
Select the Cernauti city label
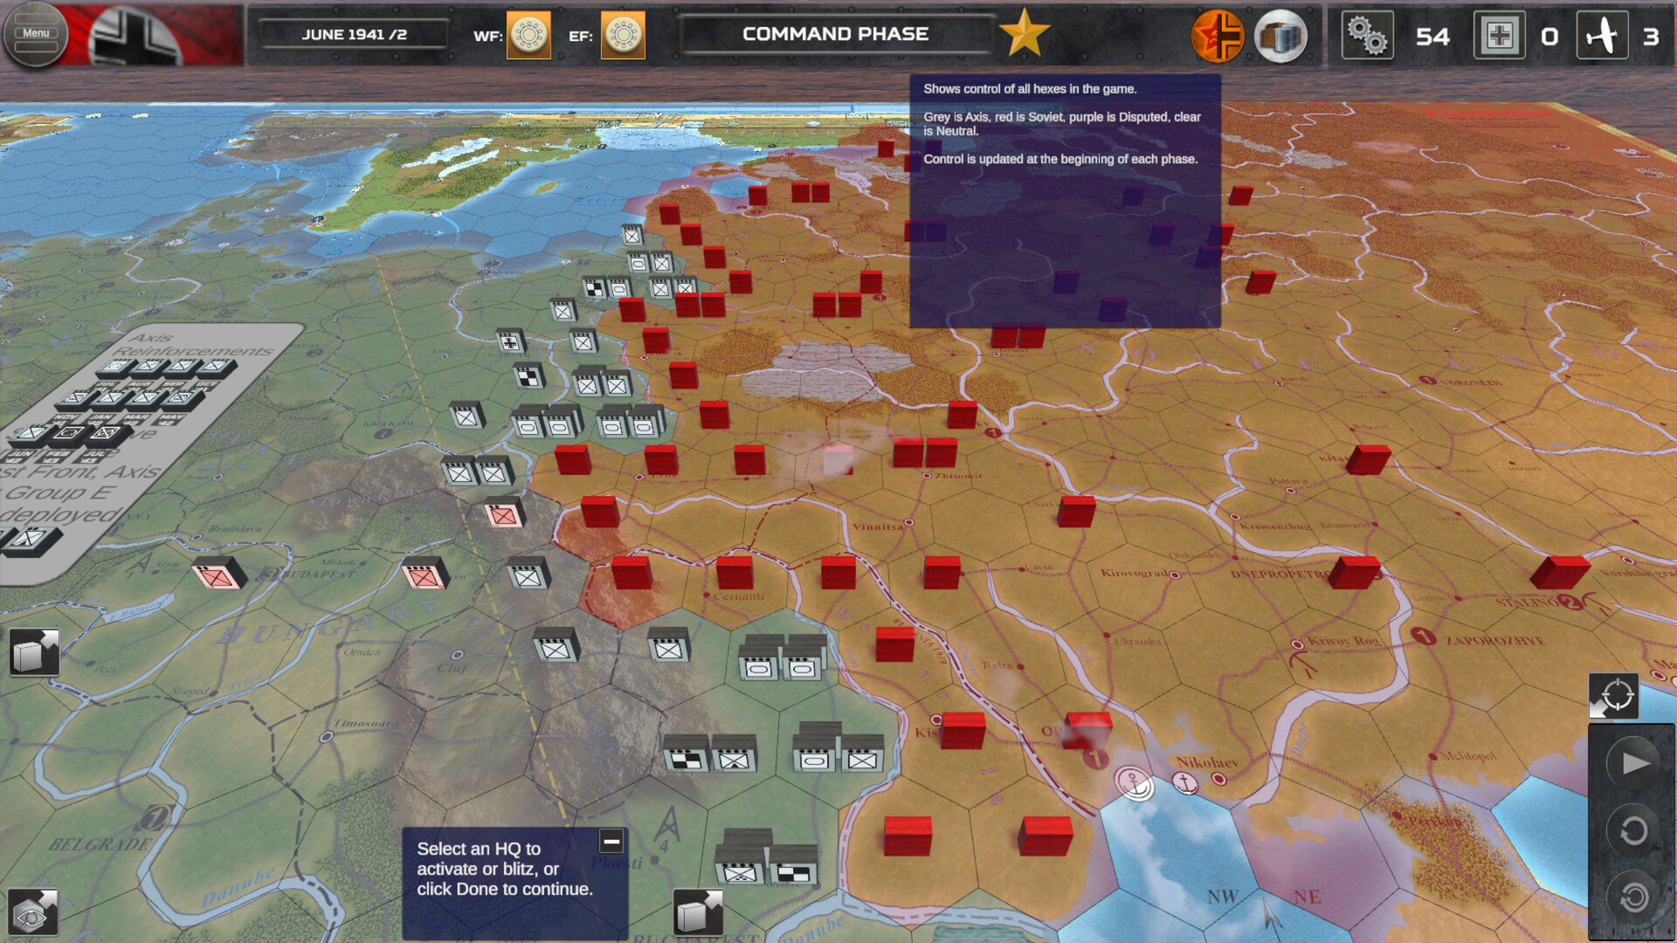click(x=738, y=596)
